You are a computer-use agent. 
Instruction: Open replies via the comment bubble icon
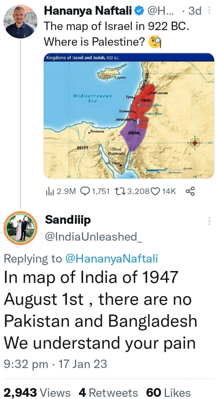coord(85,191)
